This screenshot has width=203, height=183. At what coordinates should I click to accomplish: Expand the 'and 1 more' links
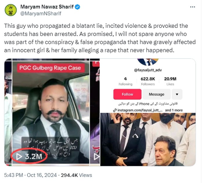pyautogui.click(x=174, y=110)
